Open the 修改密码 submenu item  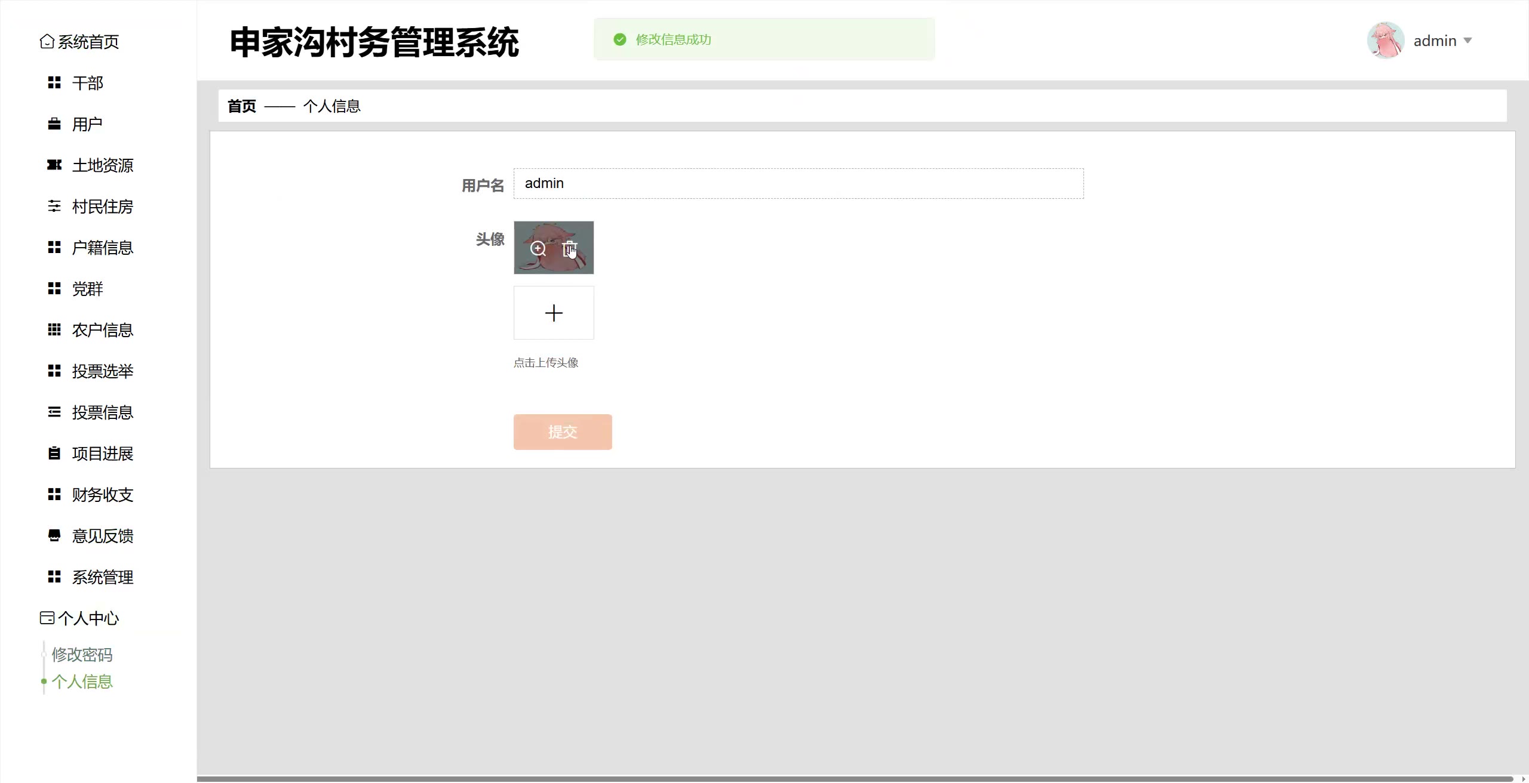click(x=82, y=655)
